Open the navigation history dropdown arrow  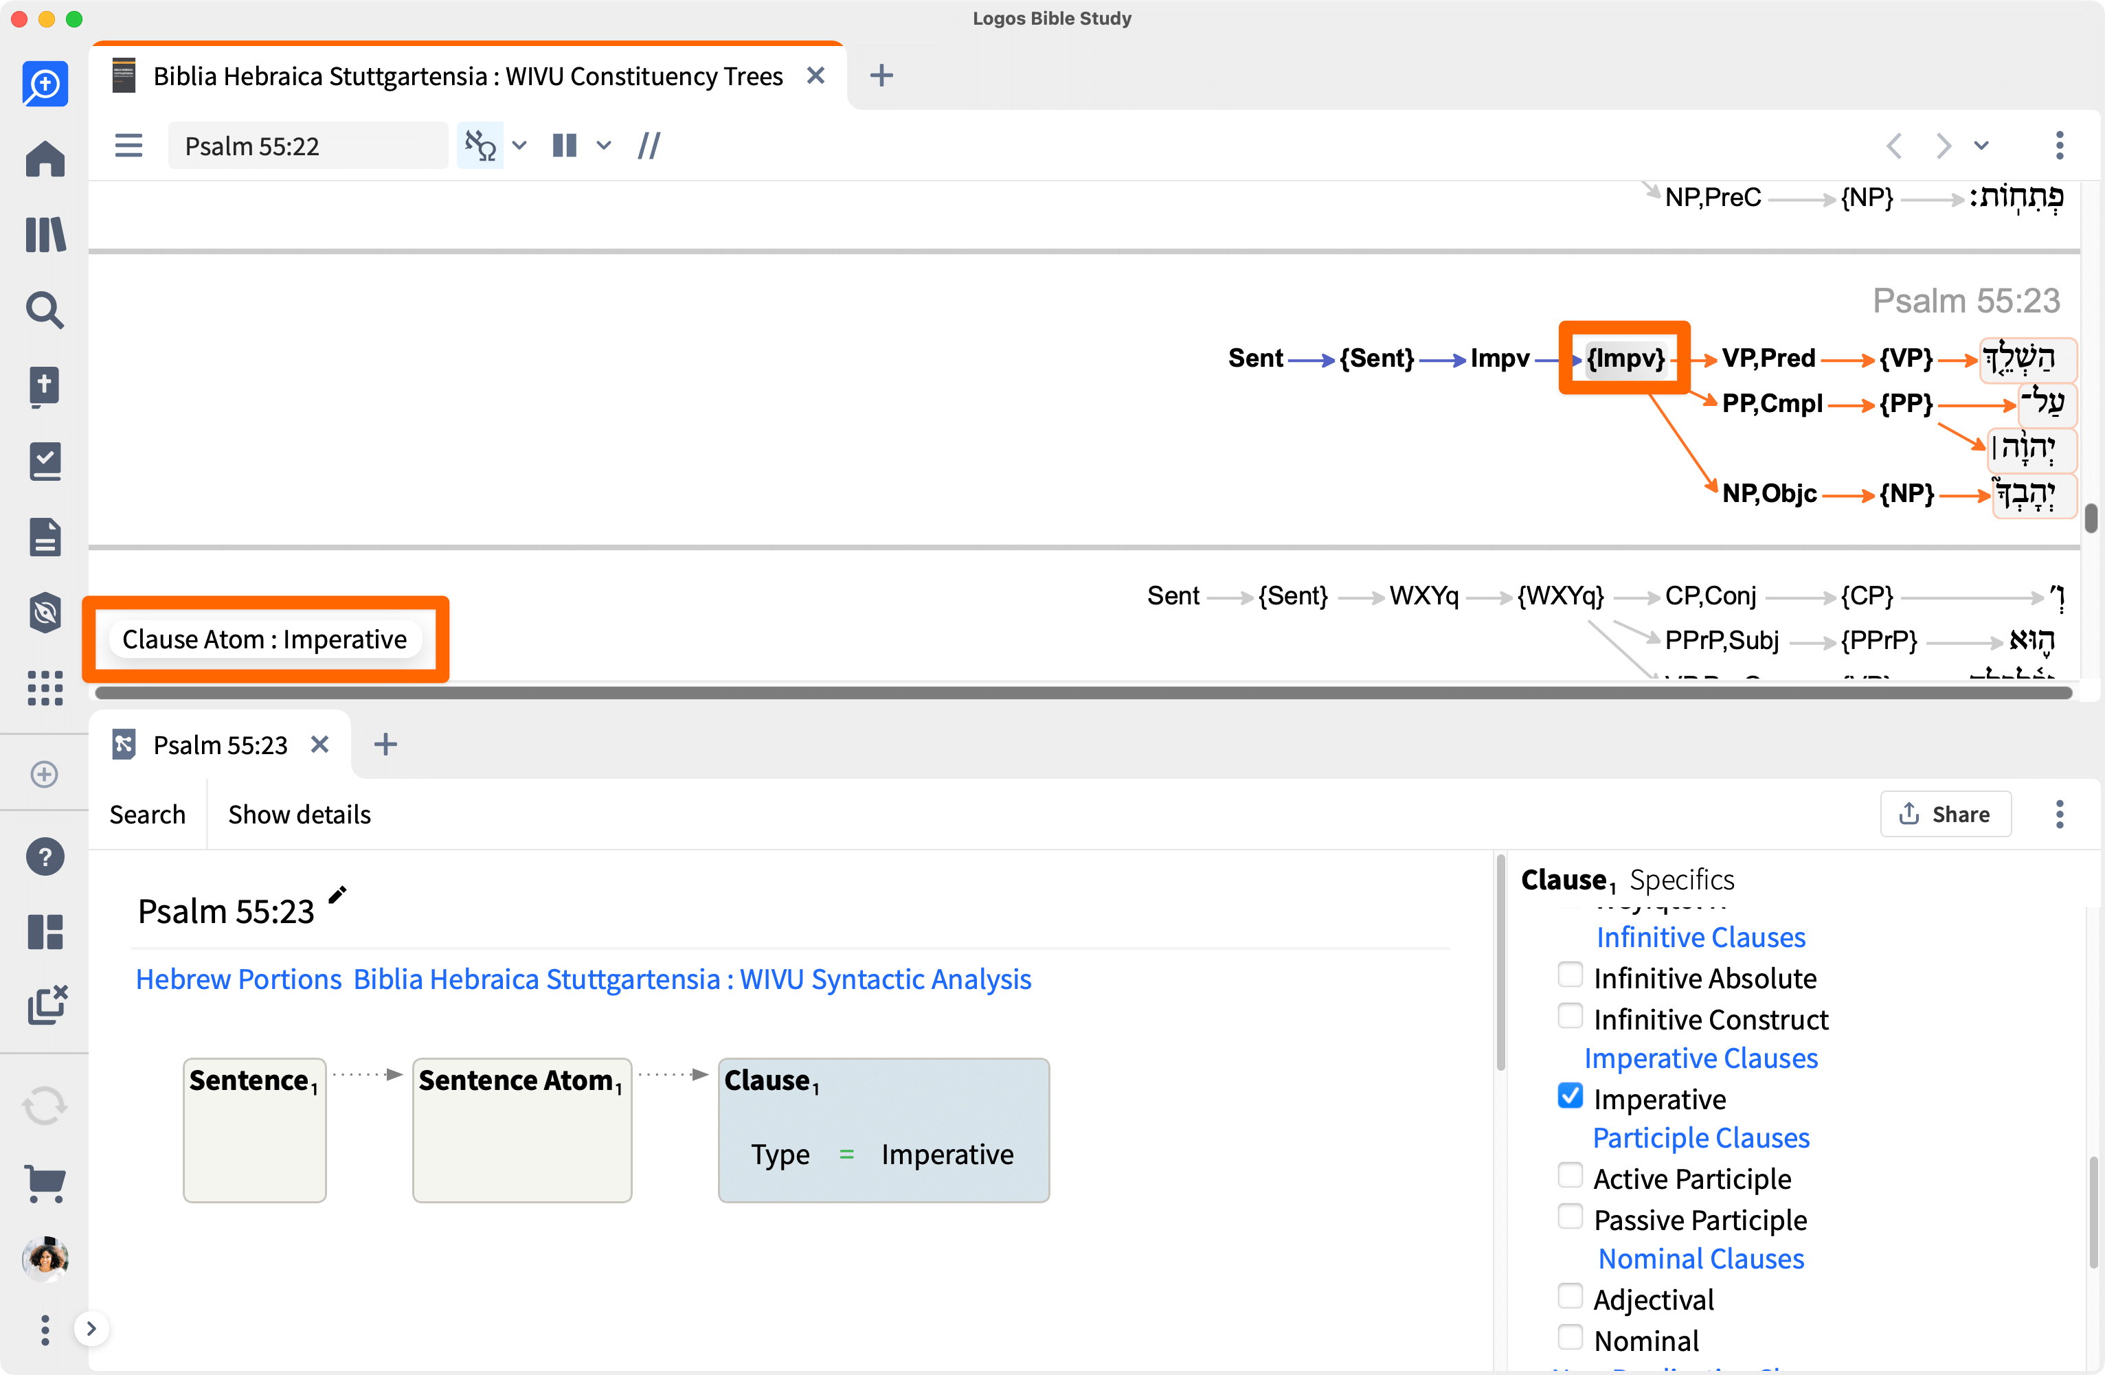click(x=1982, y=145)
